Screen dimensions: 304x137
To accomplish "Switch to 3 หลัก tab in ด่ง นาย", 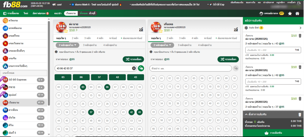I will tap(88, 38).
